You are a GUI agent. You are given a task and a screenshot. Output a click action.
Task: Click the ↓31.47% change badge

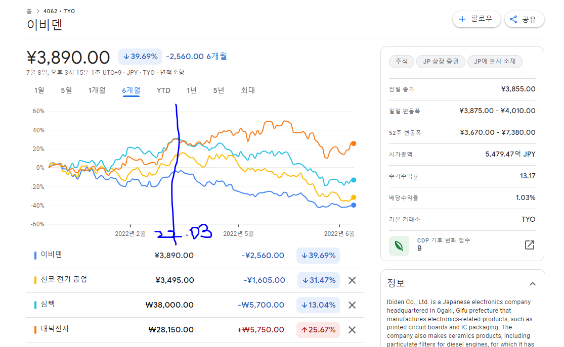pos(319,280)
